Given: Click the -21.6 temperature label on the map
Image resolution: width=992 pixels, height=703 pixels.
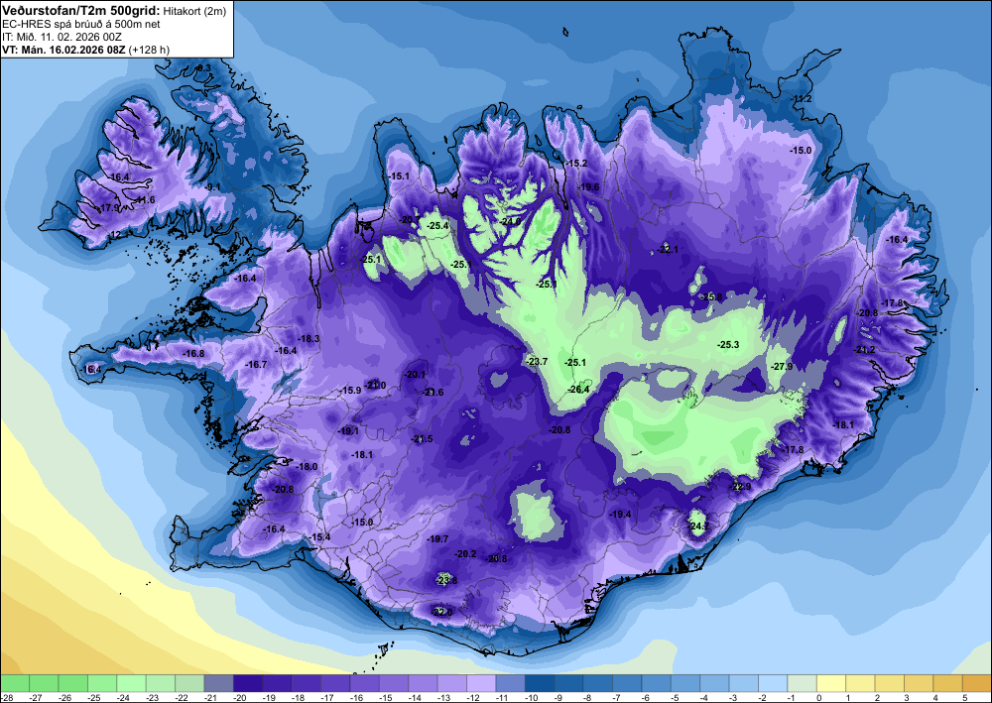Looking at the screenshot, I should point(434,393).
